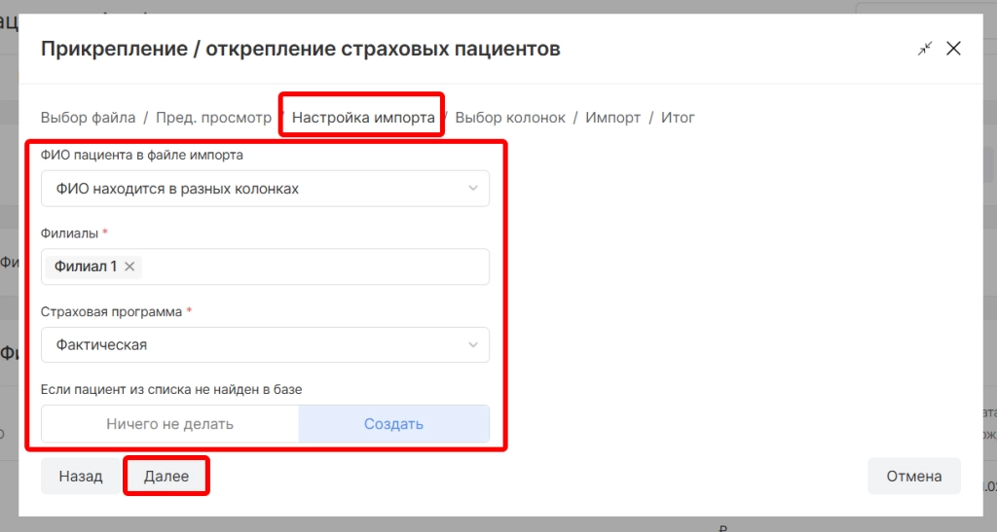The width and height of the screenshot is (997, 532).
Task: Open the ФИО находится в разных колонках dropdown
Action: coord(253,189)
